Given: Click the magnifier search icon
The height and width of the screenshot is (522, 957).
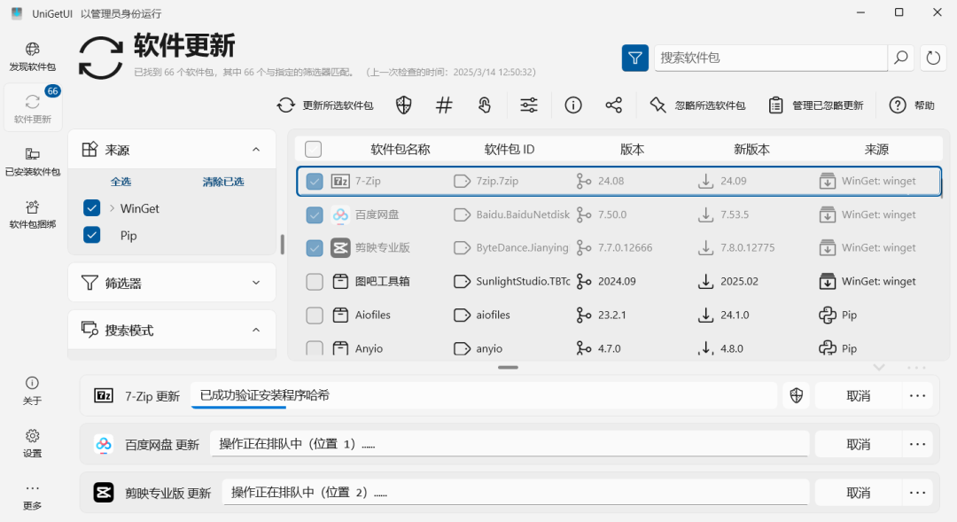Looking at the screenshot, I should 901,58.
